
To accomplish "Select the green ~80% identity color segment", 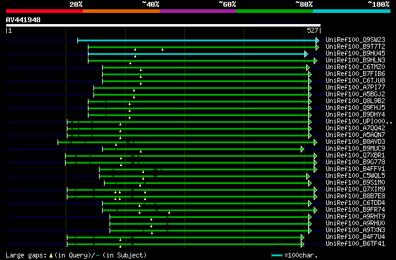I will click(275, 11).
